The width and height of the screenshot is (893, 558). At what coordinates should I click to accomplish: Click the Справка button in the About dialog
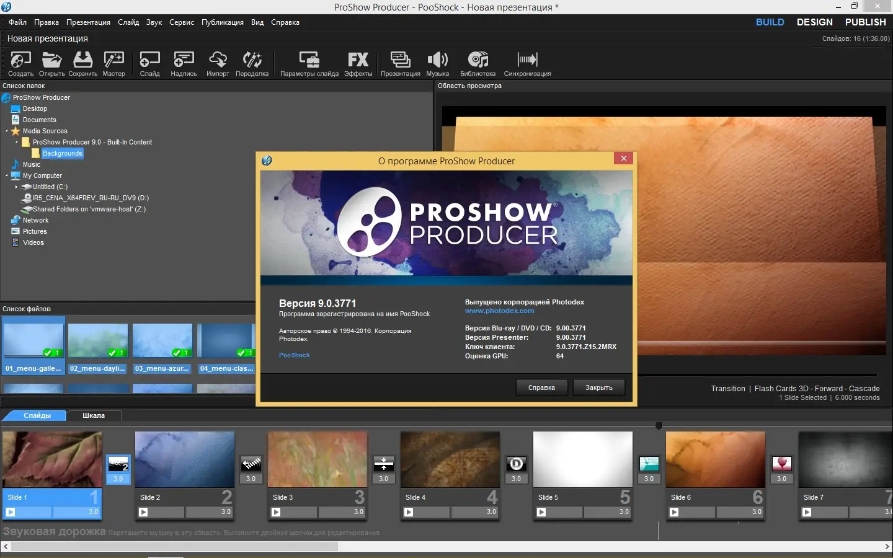pyautogui.click(x=541, y=387)
